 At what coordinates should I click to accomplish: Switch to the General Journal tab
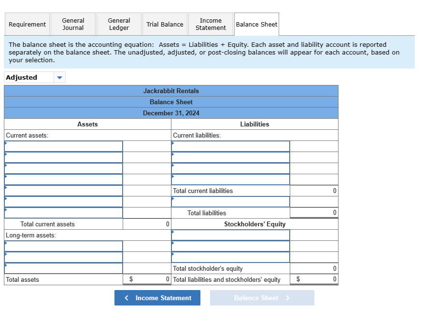point(73,24)
